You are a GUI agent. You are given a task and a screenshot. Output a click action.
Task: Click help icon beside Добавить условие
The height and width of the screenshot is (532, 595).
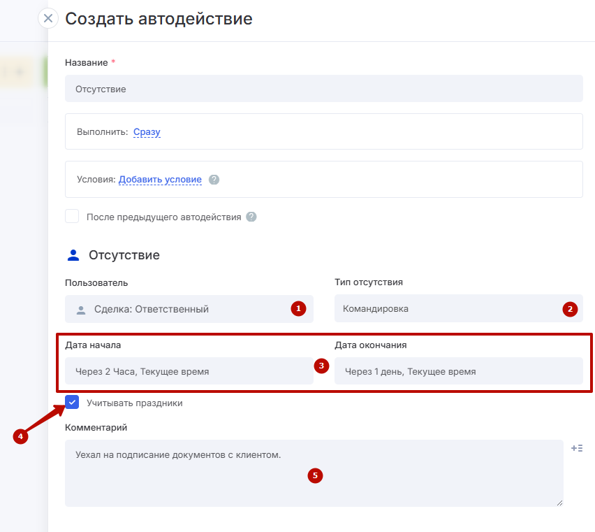(x=214, y=180)
